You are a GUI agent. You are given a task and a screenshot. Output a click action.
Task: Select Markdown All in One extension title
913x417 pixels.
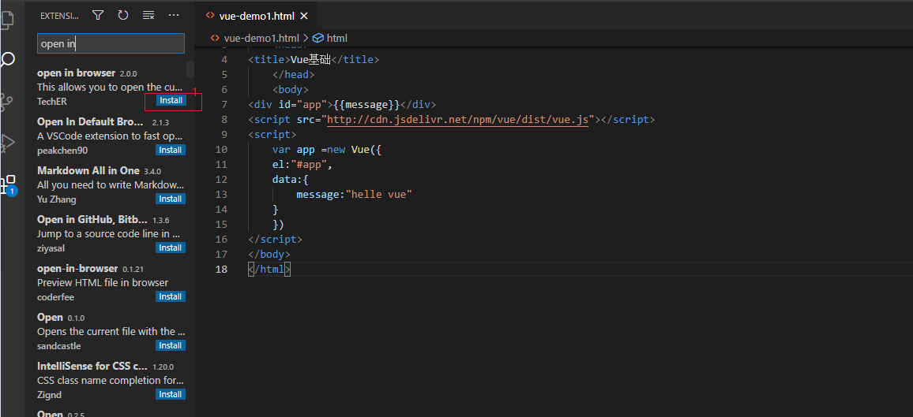[x=88, y=171]
